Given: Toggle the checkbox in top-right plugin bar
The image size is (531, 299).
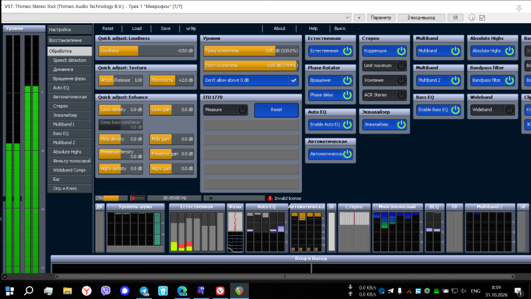Looking at the screenshot, I should (482, 18).
